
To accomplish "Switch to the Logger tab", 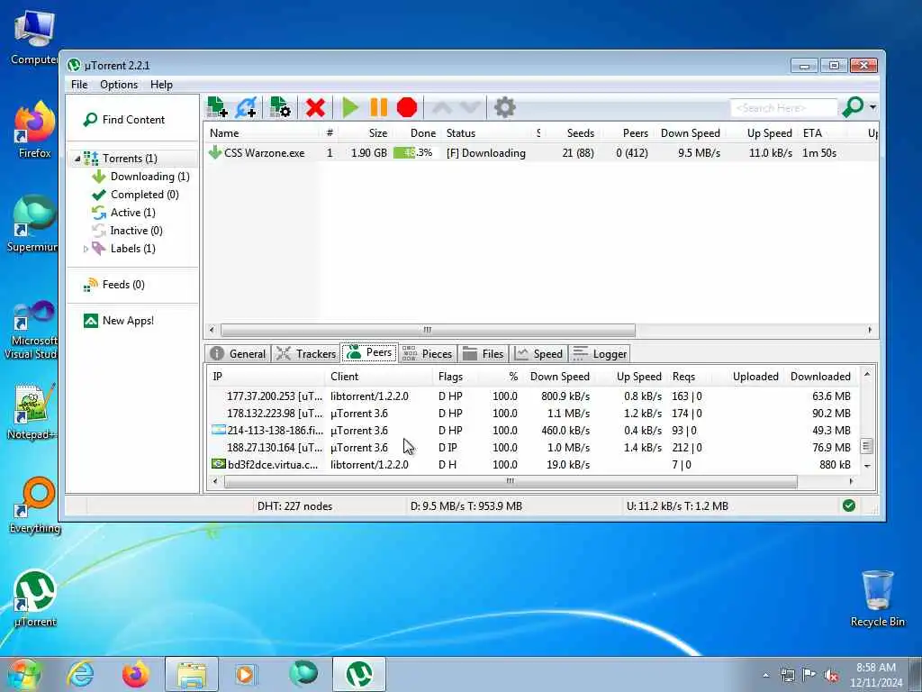I will click(600, 353).
